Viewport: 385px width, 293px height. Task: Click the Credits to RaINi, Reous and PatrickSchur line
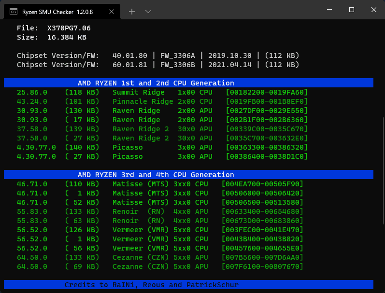click(x=188, y=285)
